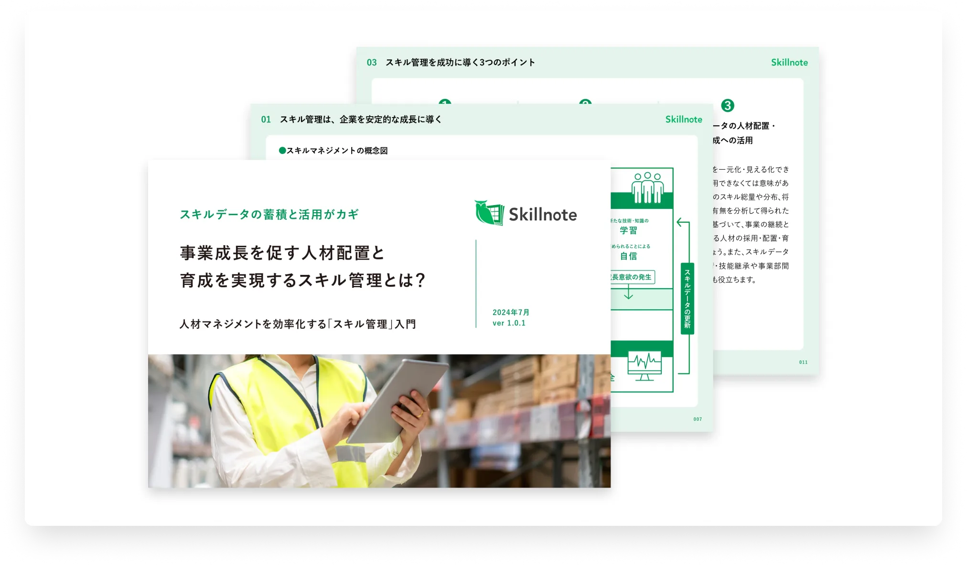
Task: Click the Skillnote owl logo icon
Action: pos(489,213)
